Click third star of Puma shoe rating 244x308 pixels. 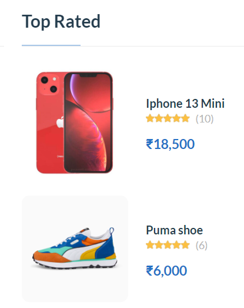coord(168,245)
